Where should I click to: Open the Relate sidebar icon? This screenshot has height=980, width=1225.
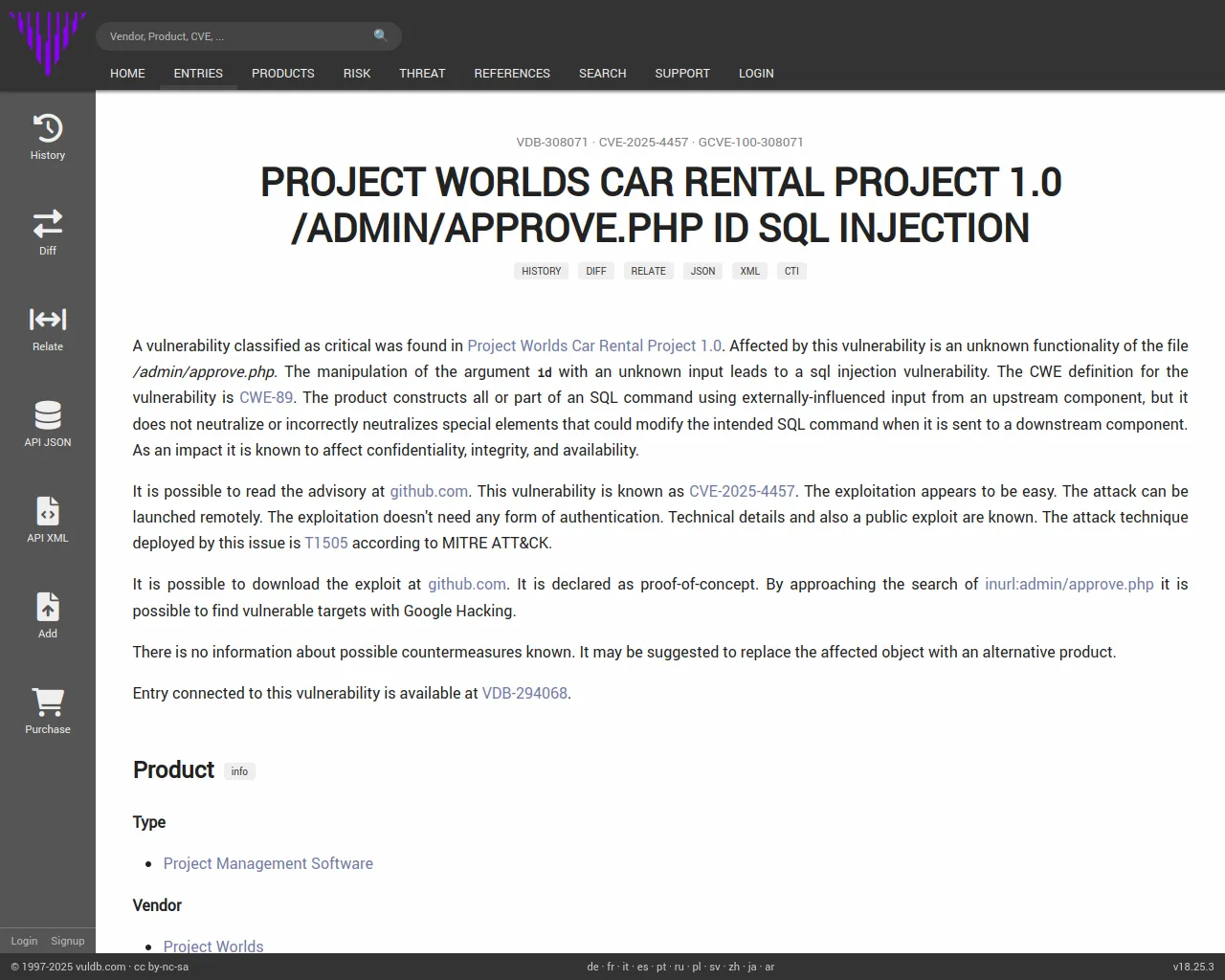point(48,320)
